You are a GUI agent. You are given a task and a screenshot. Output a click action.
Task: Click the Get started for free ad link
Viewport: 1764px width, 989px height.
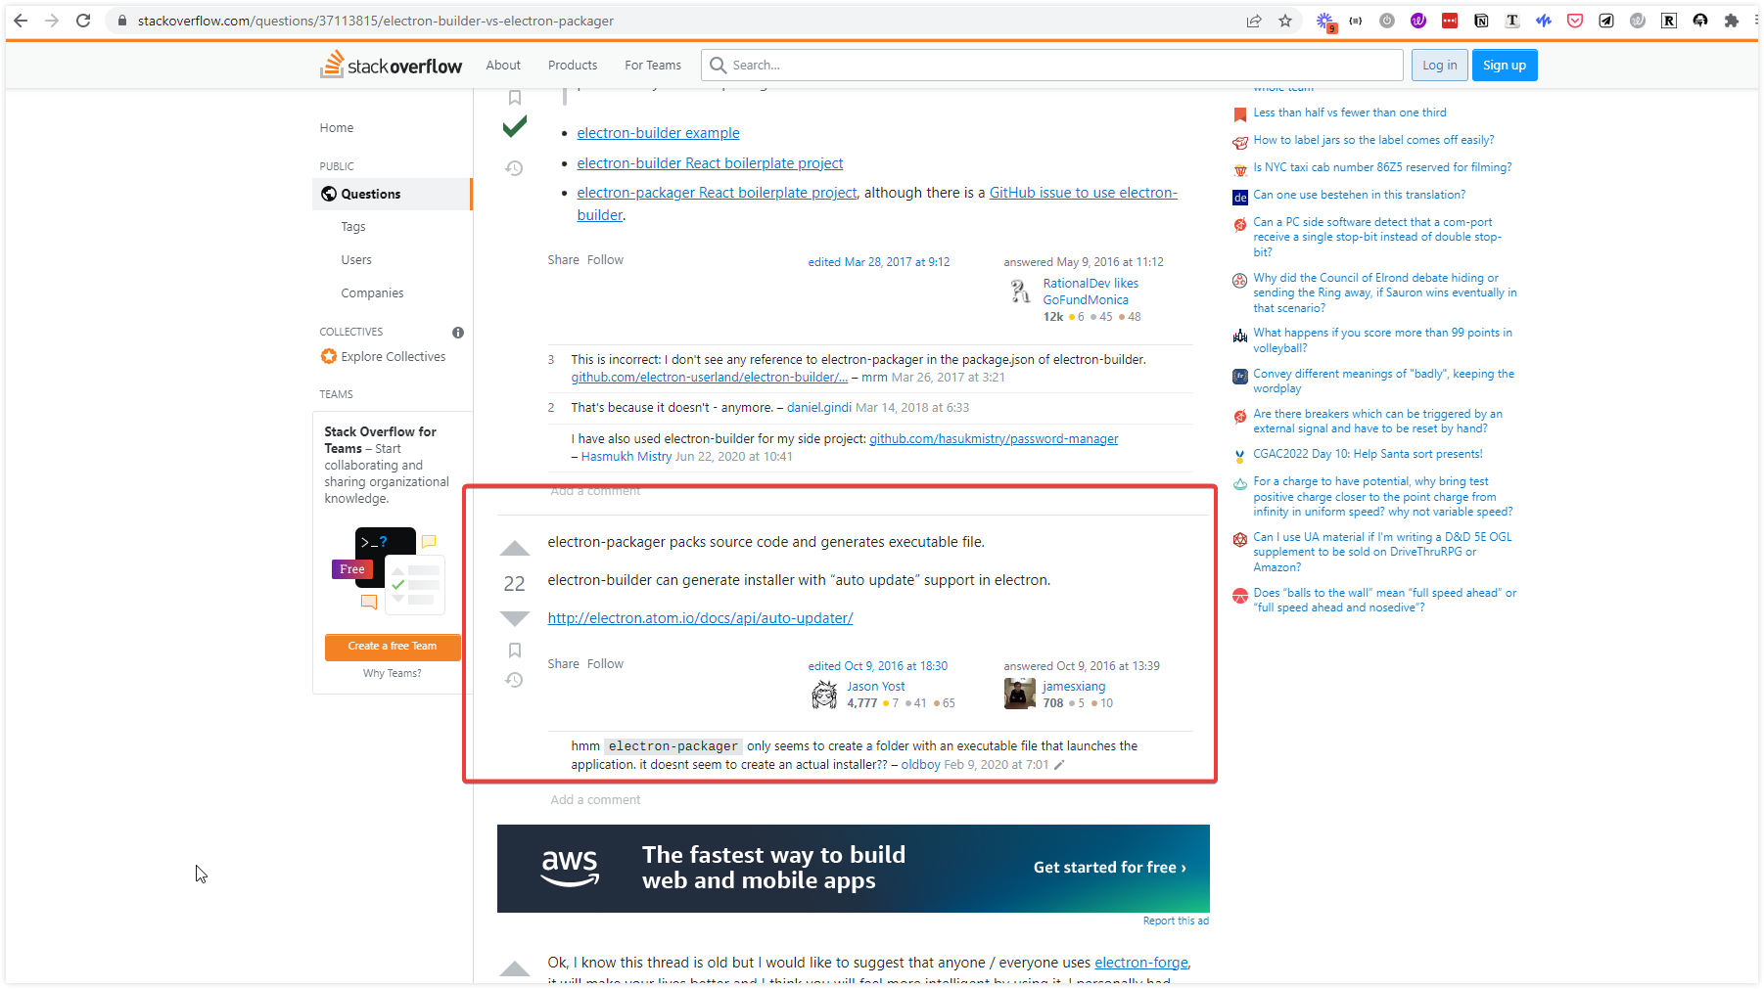pyautogui.click(x=1110, y=868)
